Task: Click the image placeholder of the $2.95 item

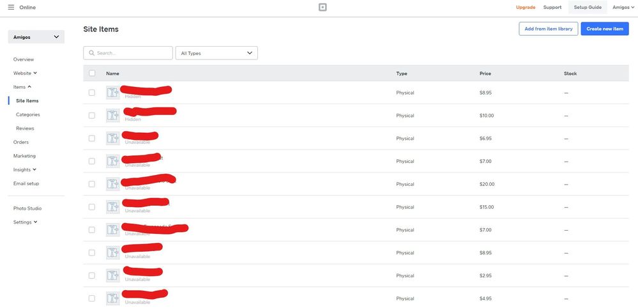Action: tap(113, 276)
